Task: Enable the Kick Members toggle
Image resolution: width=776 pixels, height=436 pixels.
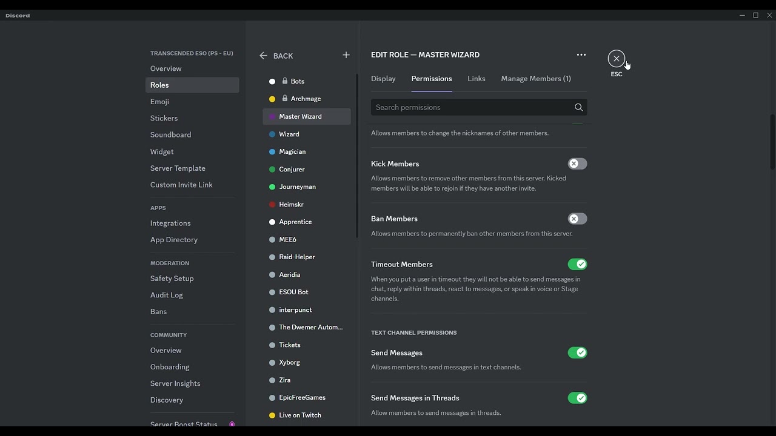Action: 577,163
